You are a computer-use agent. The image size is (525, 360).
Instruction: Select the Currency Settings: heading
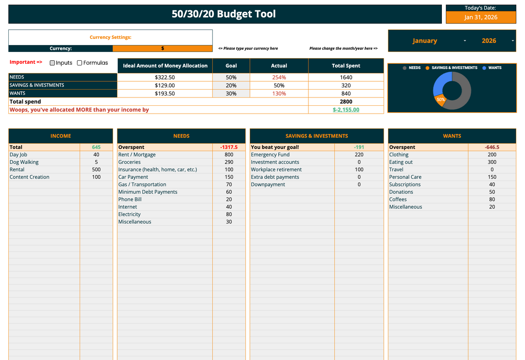[x=111, y=38]
